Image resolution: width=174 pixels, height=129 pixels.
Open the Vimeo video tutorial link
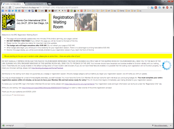pos(45,88)
